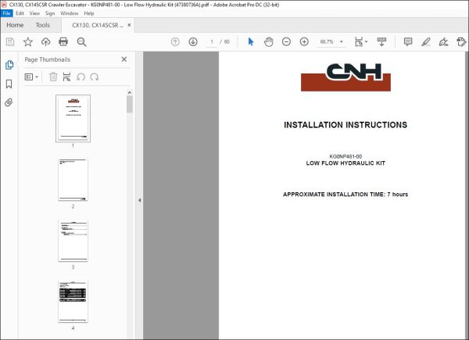This screenshot has height=340, width=469.
Task: Open the File menu
Action: pos(6,13)
